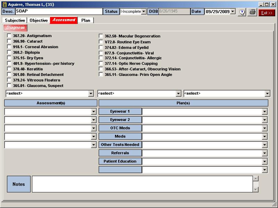Click the printer icon
The width and height of the screenshot is (278, 208).
(x=252, y=12)
